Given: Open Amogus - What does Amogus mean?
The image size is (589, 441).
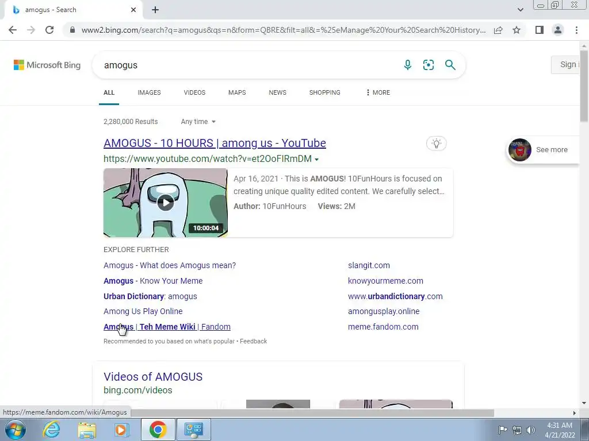Looking at the screenshot, I should click(x=170, y=265).
